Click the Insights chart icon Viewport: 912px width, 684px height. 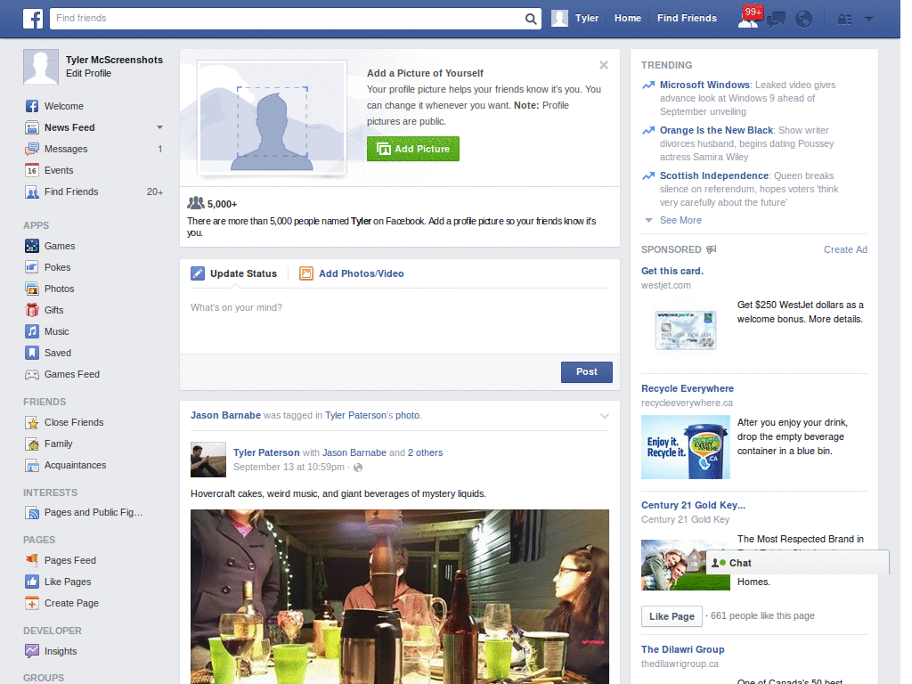click(32, 651)
